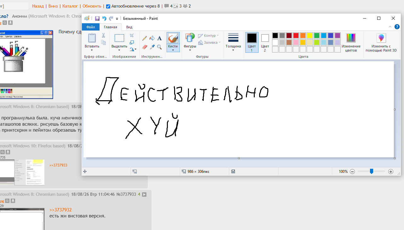Screen dimensions: 404x230
Task: Click the Copy icon in clipboard group
Action: [x=103, y=42]
